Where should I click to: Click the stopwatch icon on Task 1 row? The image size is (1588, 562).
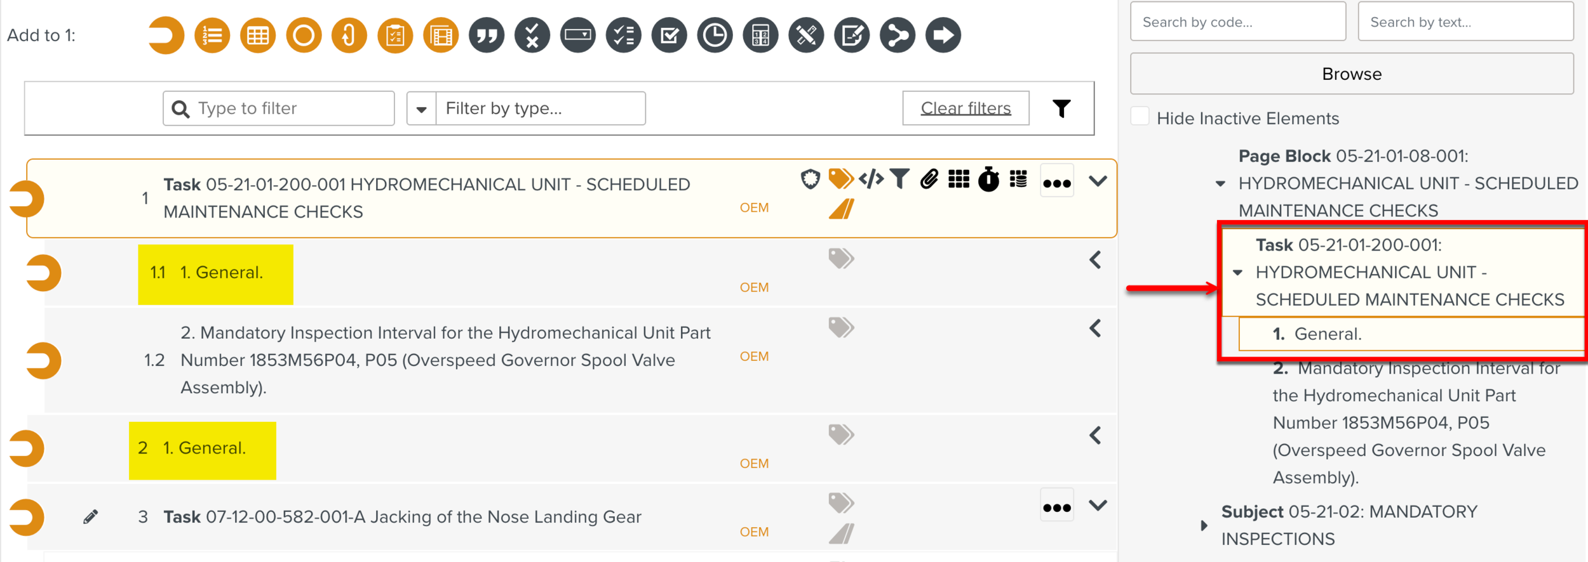988,180
